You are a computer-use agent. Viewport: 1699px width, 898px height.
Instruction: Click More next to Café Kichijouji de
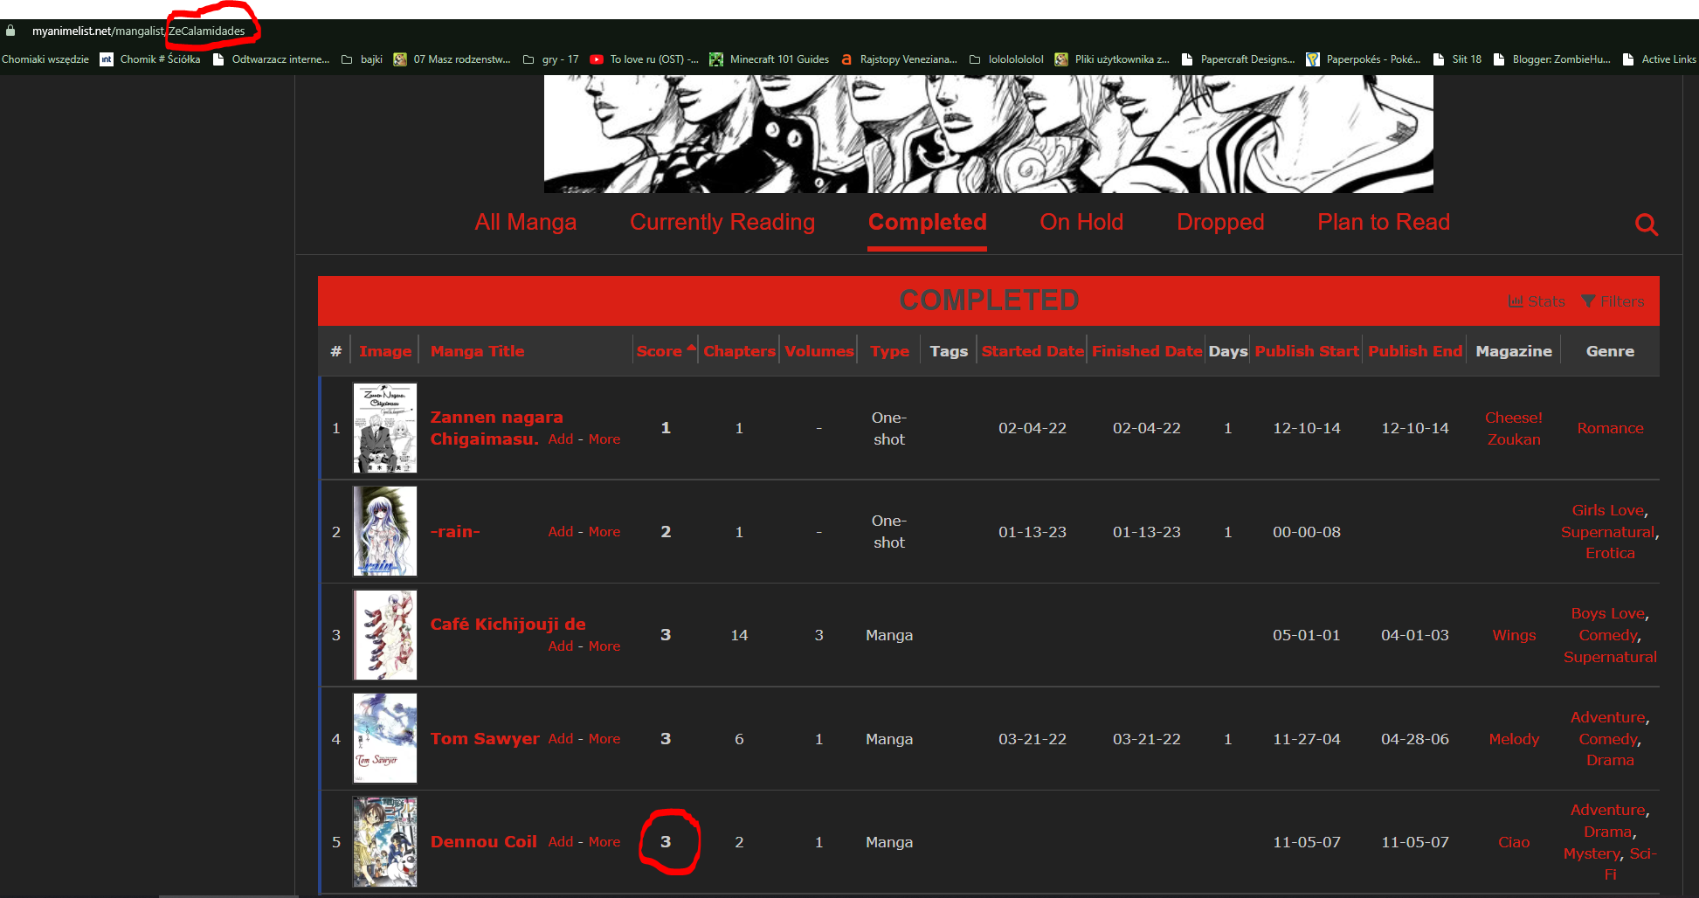coord(604,646)
